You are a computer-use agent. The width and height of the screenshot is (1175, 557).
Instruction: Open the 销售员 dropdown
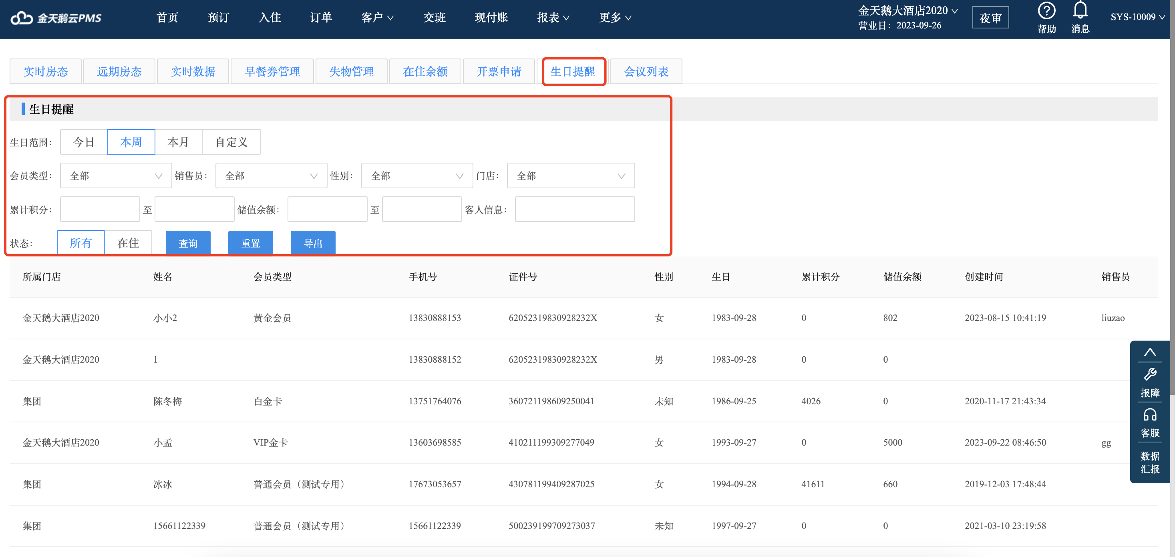(x=271, y=176)
